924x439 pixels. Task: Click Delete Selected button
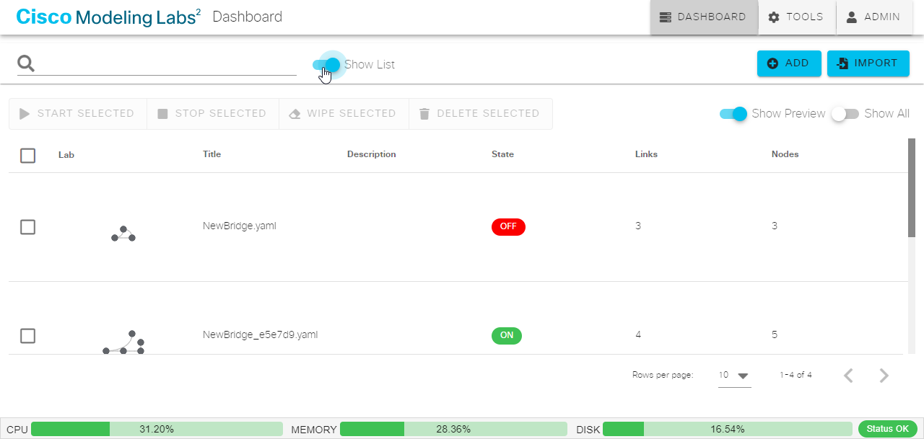coord(481,114)
